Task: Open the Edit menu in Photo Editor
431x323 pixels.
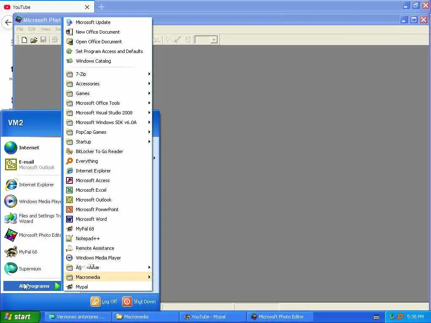Action: (32, 29)
